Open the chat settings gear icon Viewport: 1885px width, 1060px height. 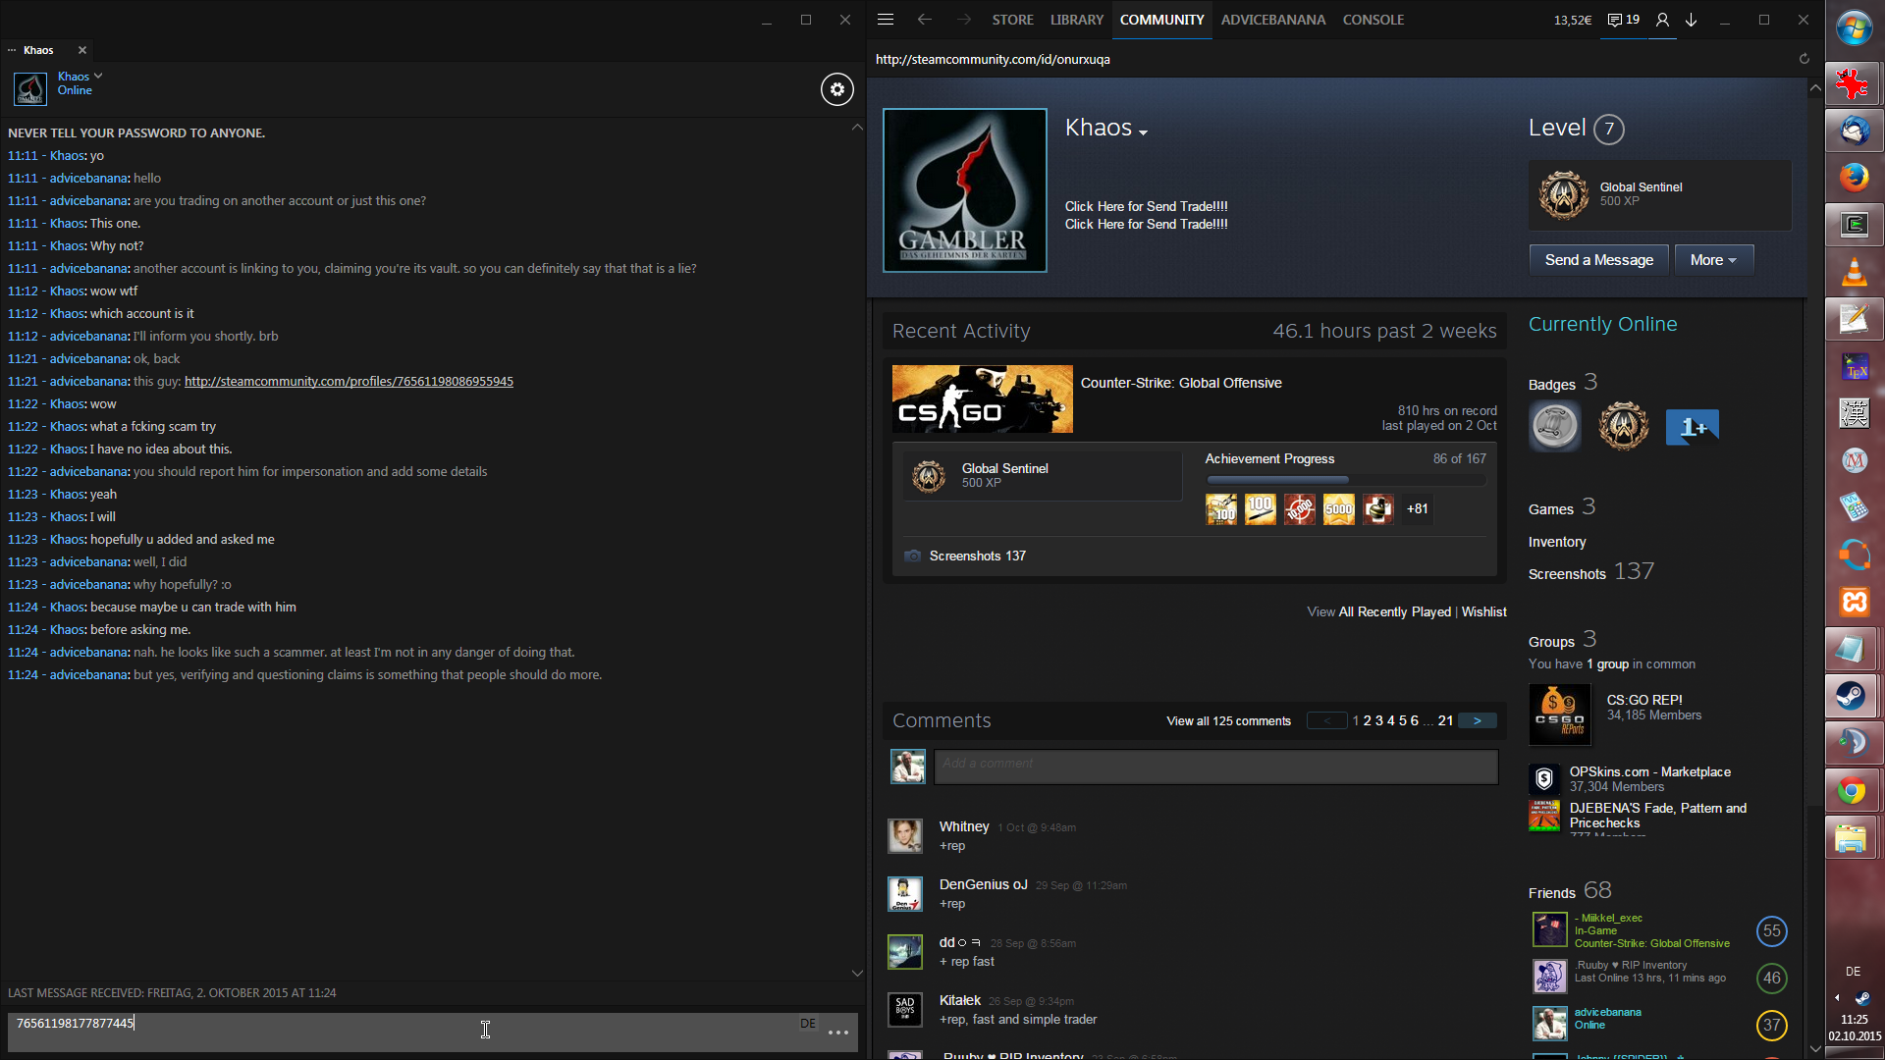[x=836, y=89]
